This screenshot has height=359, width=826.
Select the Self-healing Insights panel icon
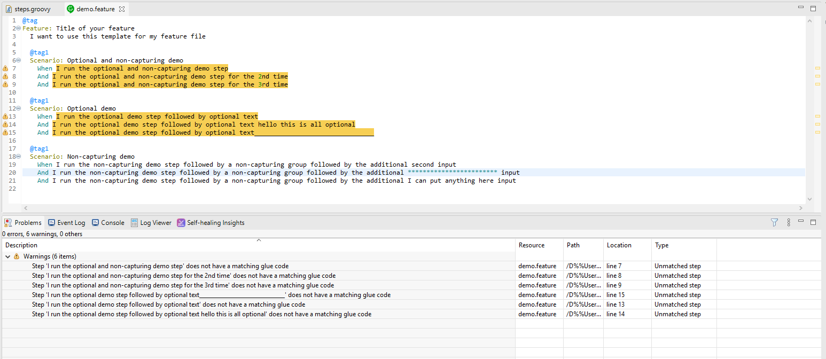(181, 222)
